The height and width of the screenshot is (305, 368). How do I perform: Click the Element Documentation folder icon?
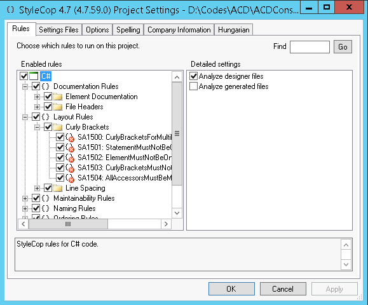57,97
